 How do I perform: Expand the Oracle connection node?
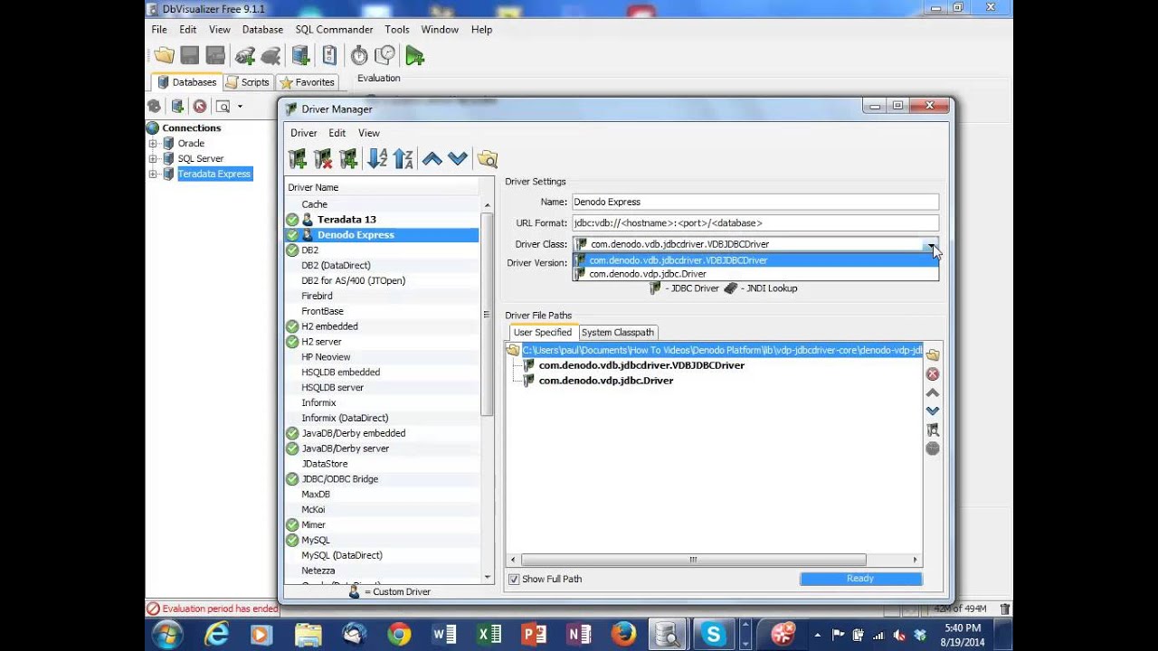[x=153, y=143]
